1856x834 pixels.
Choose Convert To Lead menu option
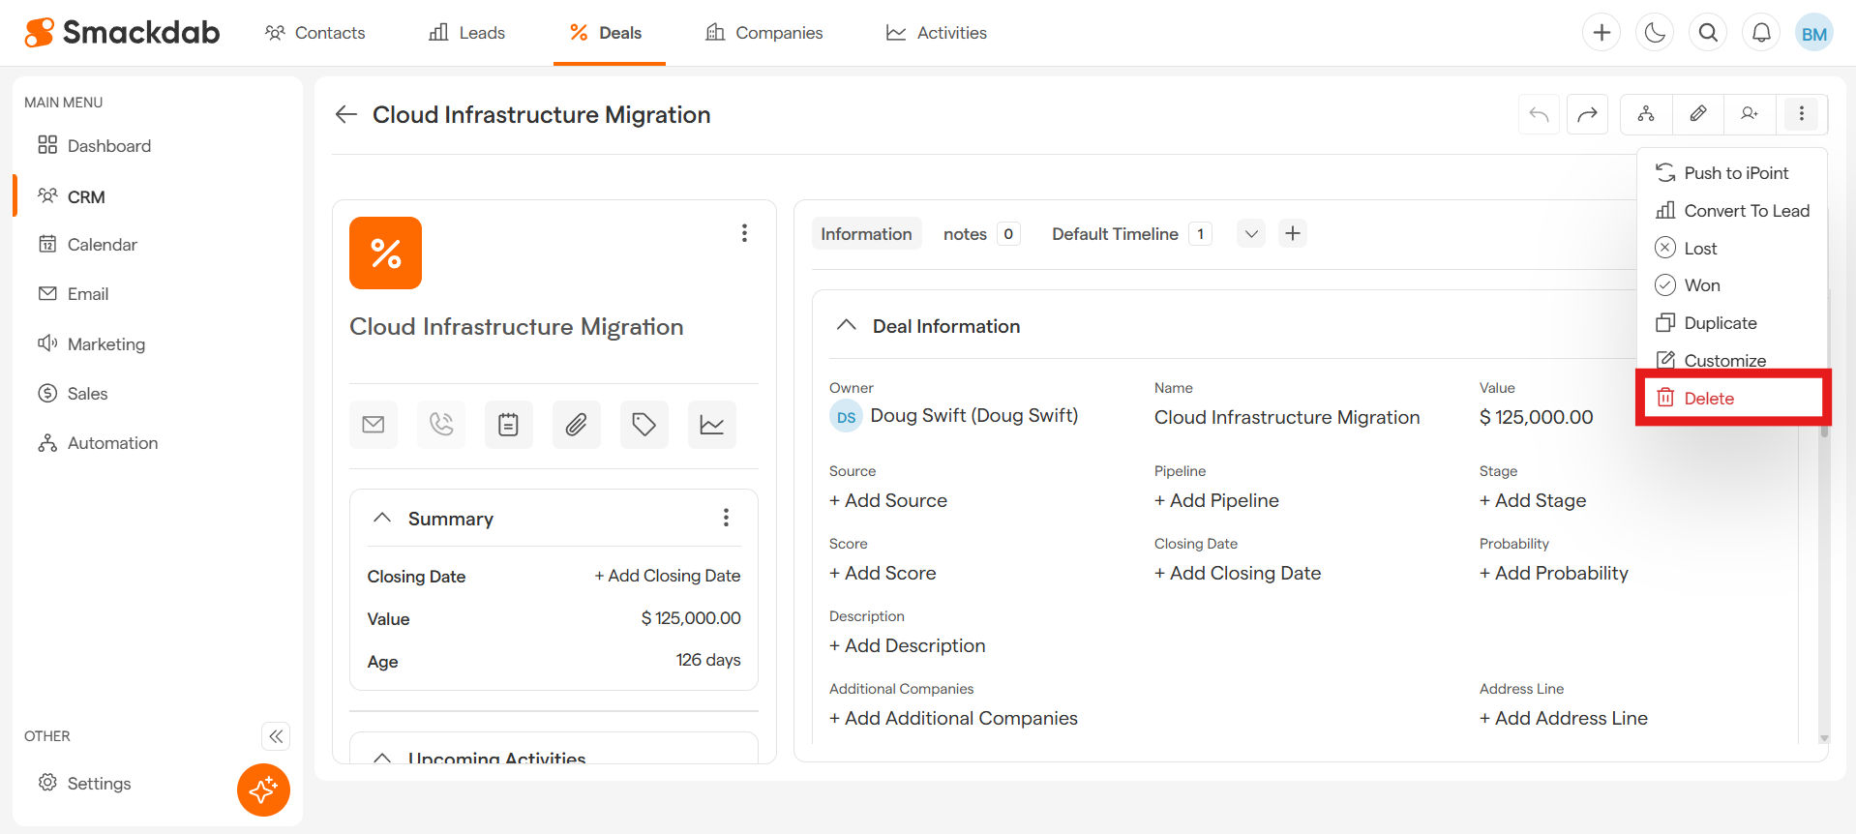click(1746, 211)
